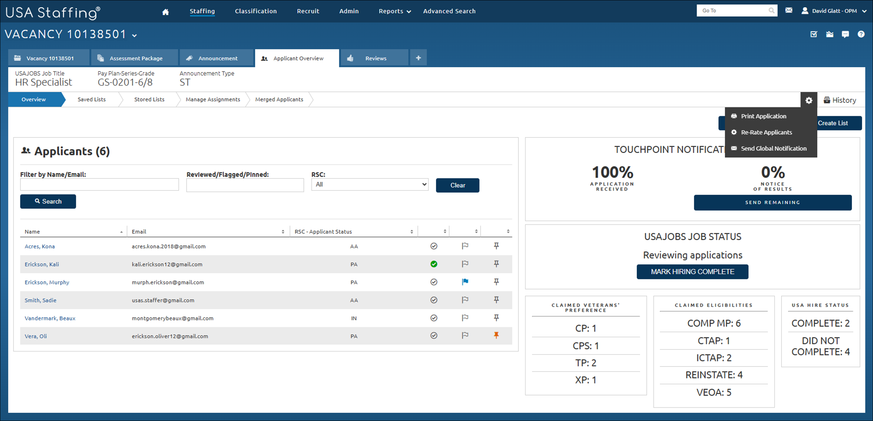873x421 pixels.
Task: Select Re-Rate Applicants from the menu
Action: [766, 132]
